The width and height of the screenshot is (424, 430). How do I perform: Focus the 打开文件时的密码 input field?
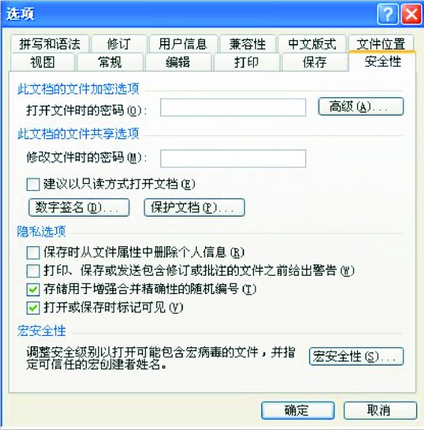pyautogui.click(x=233, y=108)
